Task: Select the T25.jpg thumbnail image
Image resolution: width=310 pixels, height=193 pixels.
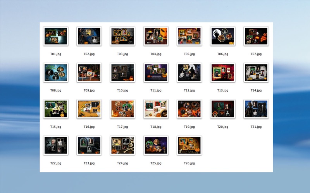Action: click(x=156, y=146)
